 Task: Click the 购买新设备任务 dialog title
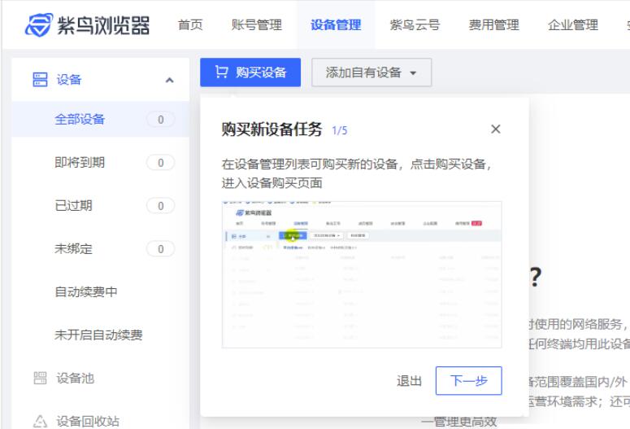[x=272, y=129]
